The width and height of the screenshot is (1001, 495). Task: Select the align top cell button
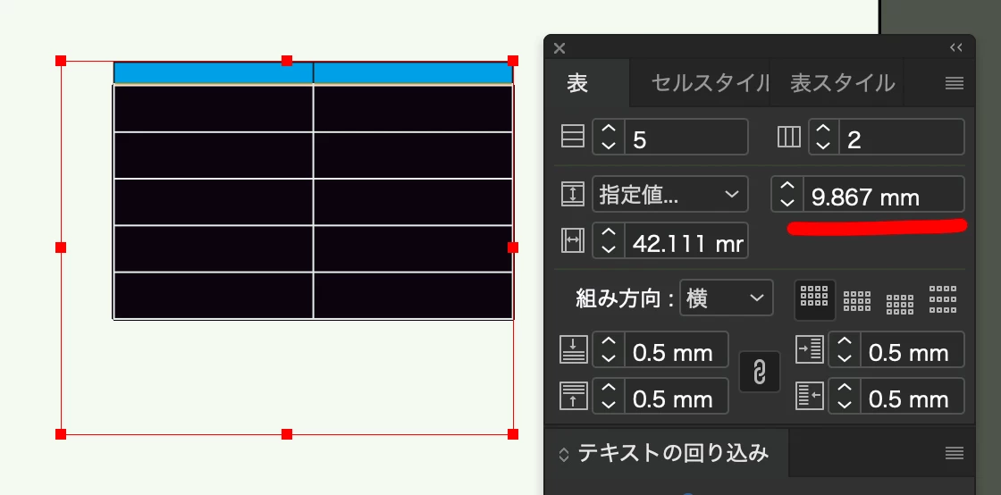tap(814, 299)
